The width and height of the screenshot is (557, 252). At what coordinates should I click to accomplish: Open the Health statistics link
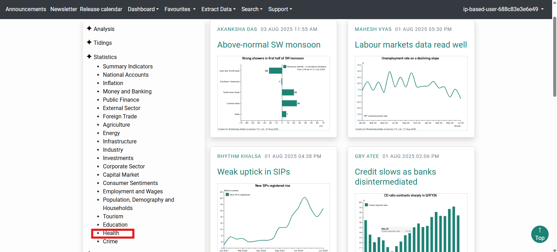pos(111,233)
